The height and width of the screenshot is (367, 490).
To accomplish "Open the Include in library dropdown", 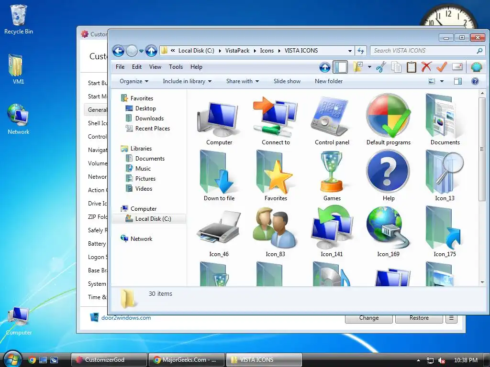I will (187, 81).
